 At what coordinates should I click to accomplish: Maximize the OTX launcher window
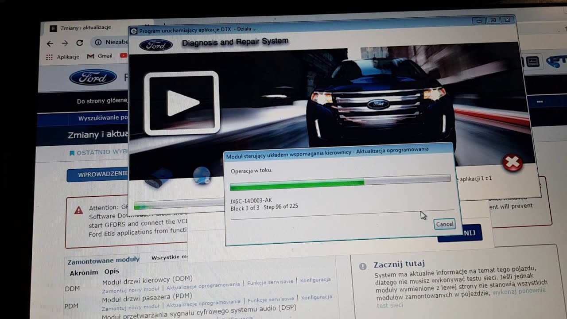point(493,20)
